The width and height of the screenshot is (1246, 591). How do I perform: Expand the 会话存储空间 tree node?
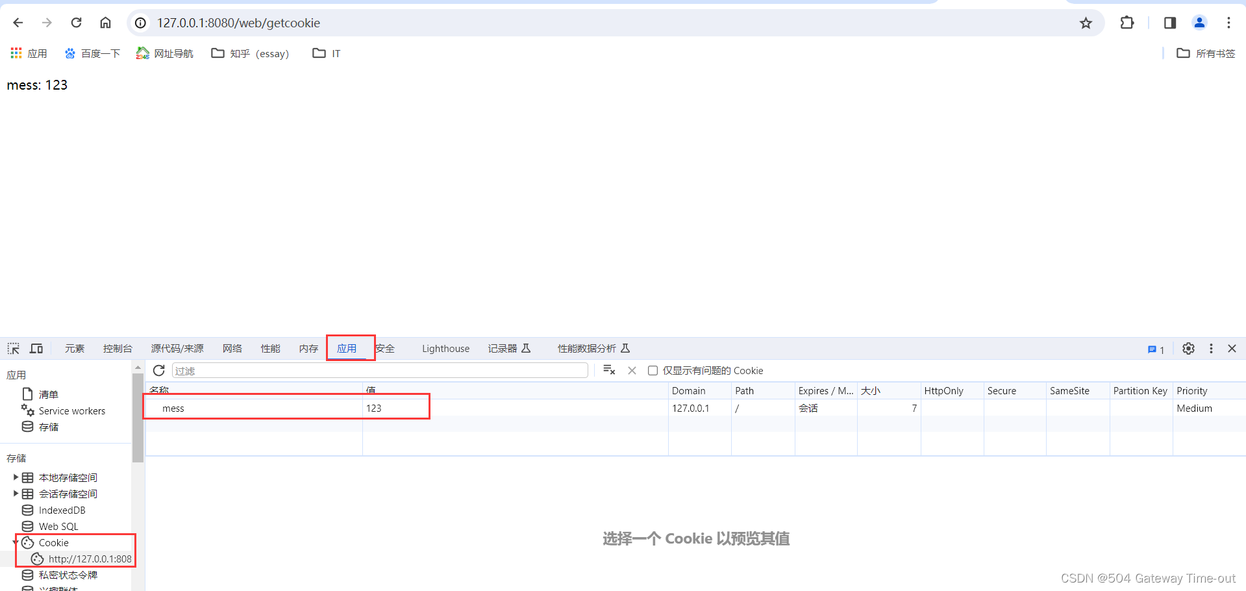pos(16,494)
